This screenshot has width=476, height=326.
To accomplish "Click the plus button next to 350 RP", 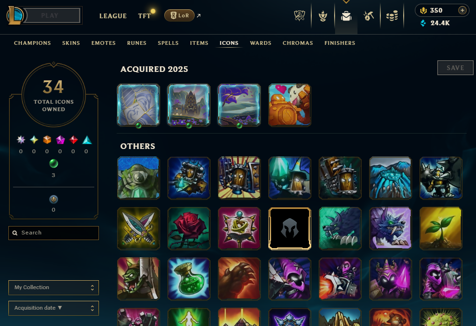I will [462, 10].
